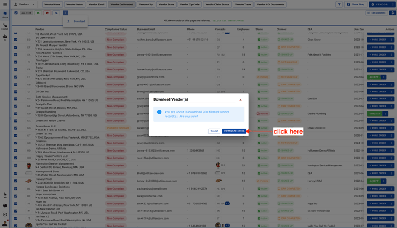Uncheck the EV O&M Vendor row checkbox

click(x=15, y=40)
